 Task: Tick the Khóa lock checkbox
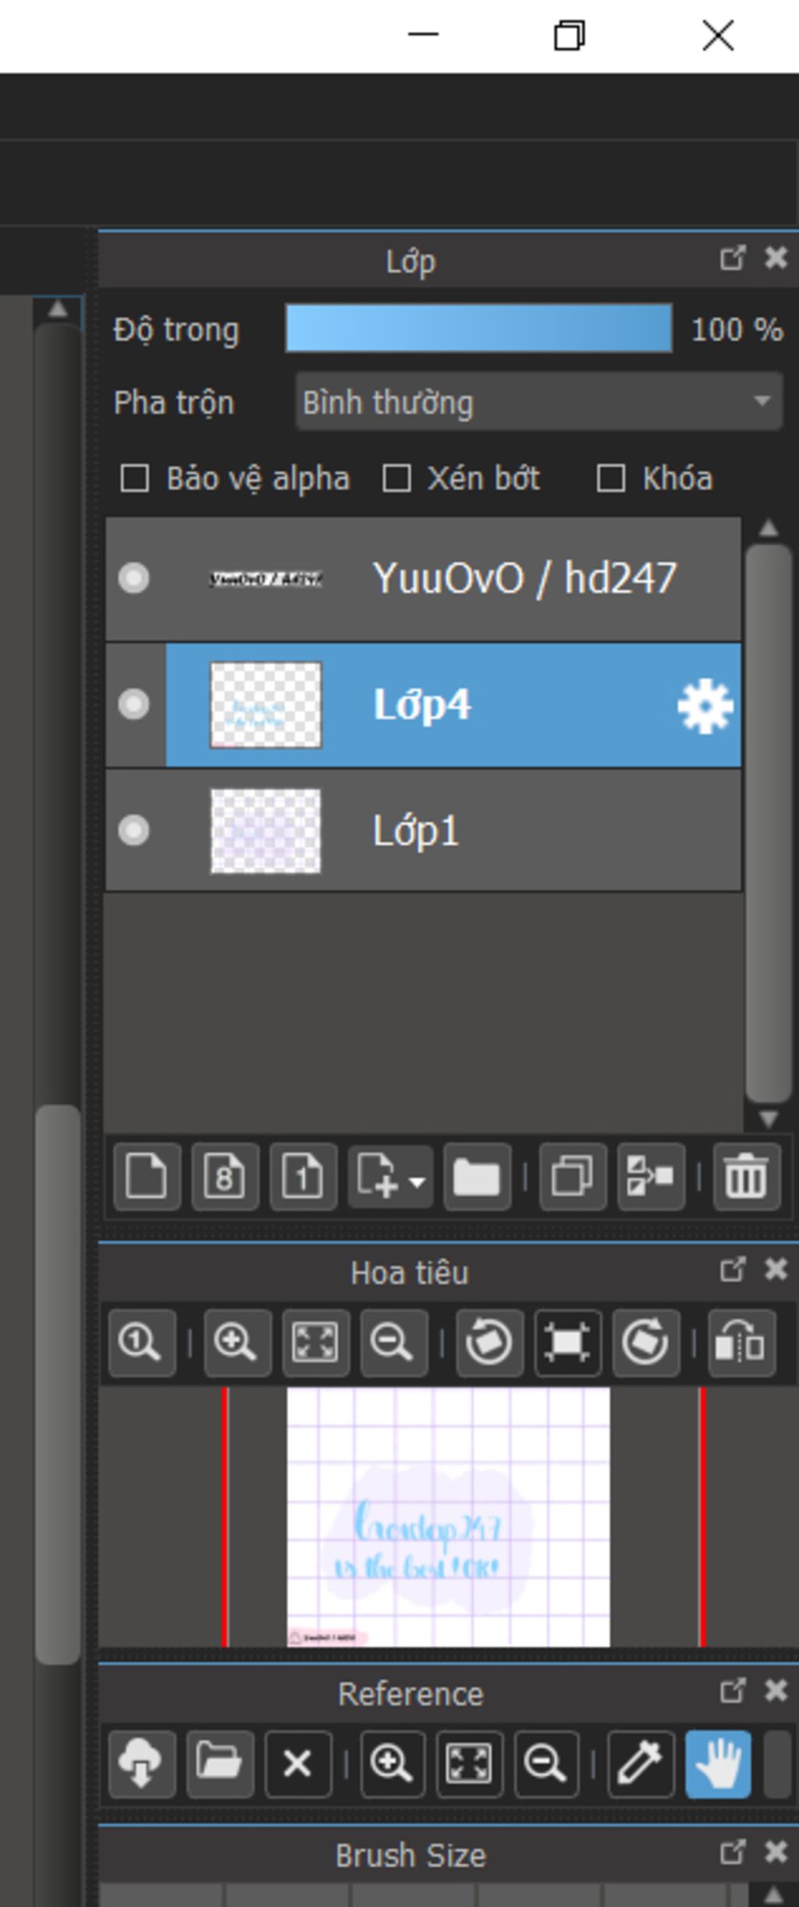610,479
